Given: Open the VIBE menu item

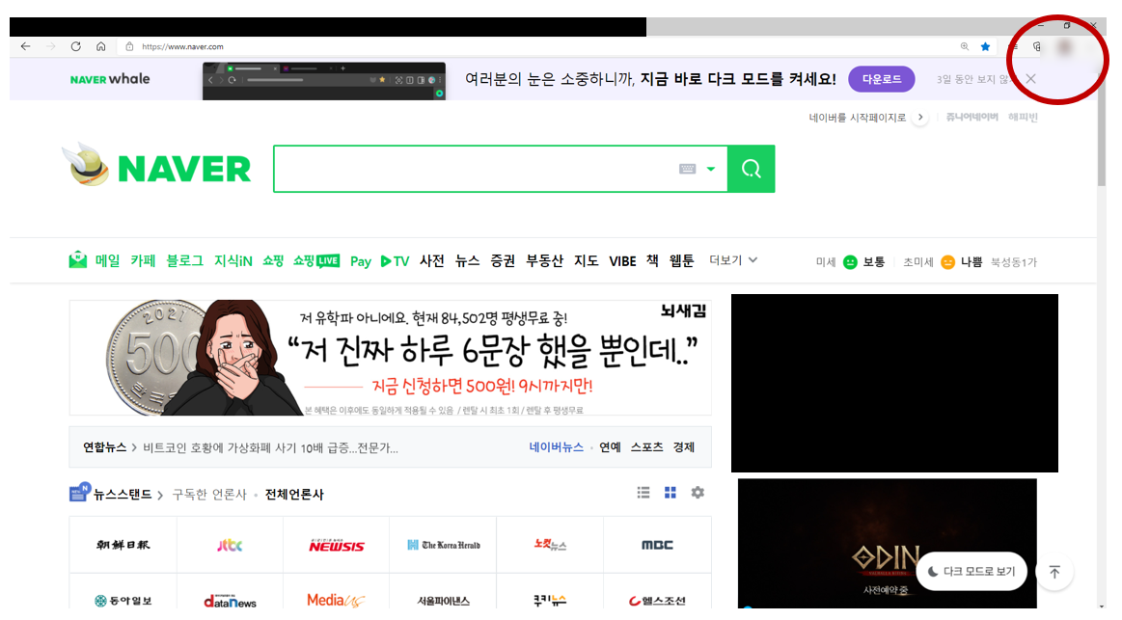Looking at the screenshot, I should coord(622,261).
